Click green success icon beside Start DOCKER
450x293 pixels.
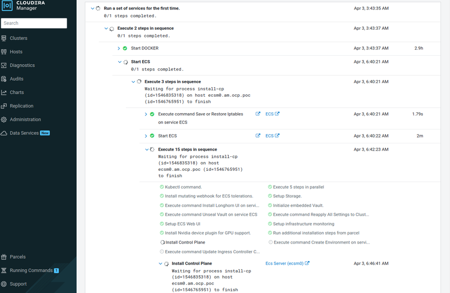click(x=125, y=48)
